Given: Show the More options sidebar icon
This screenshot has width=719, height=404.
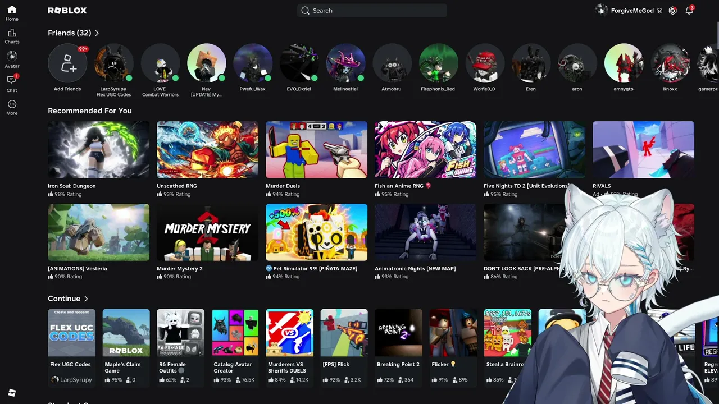Looking at the screenshot, I should coord(12,104).
